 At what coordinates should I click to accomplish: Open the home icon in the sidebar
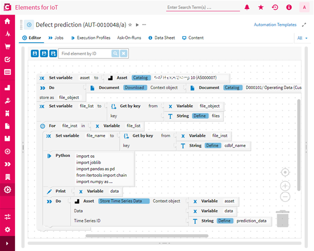7,21
